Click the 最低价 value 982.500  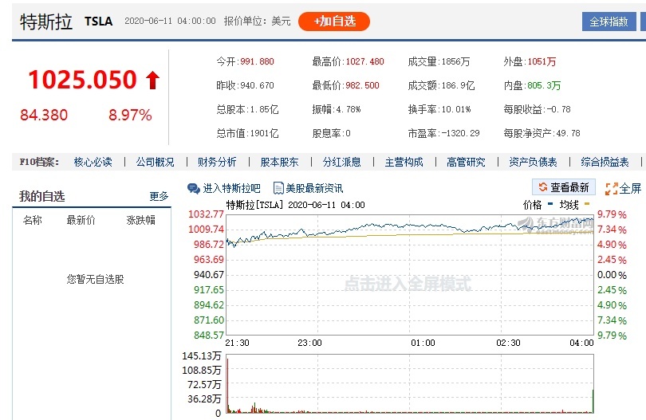point(362,85)
